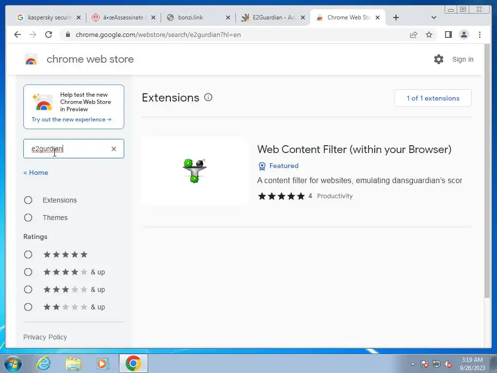497x373 pixels.
Task: Open Windows Media Player from taskbar
Action: point(103,363)
